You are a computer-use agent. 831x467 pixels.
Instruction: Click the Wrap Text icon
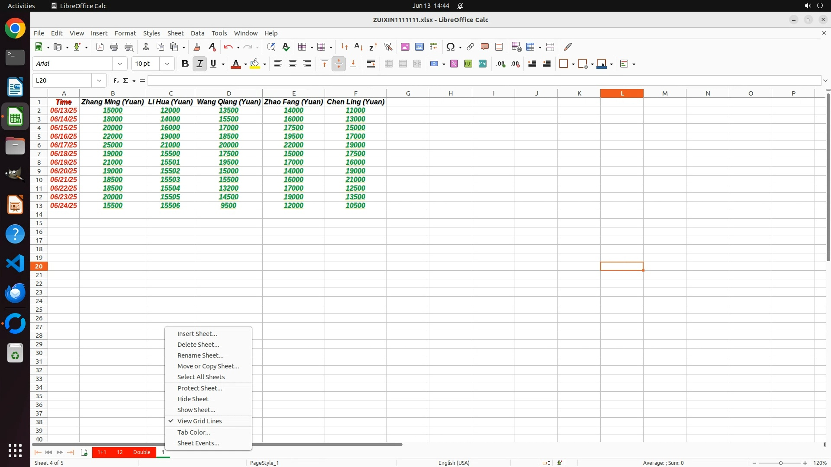(371, 64)
